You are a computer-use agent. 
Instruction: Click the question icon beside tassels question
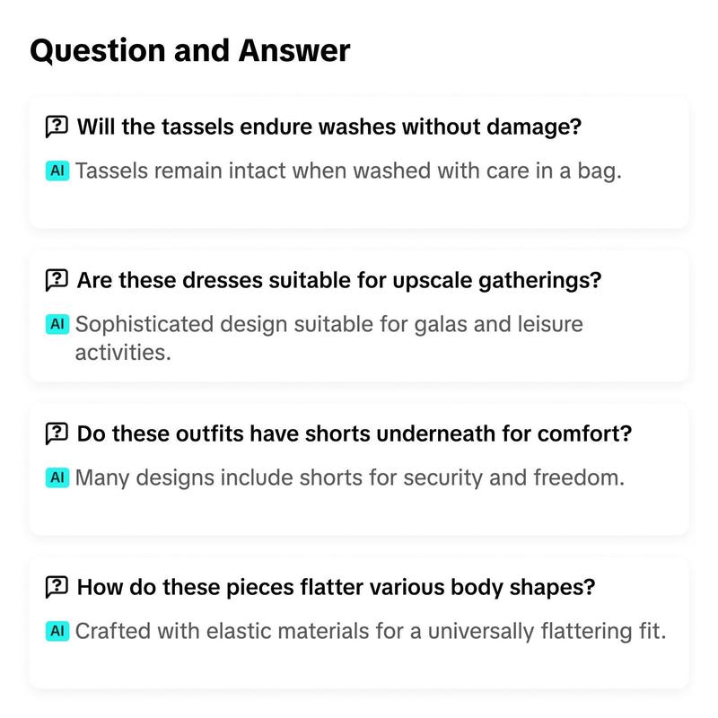tap(57, 127)
